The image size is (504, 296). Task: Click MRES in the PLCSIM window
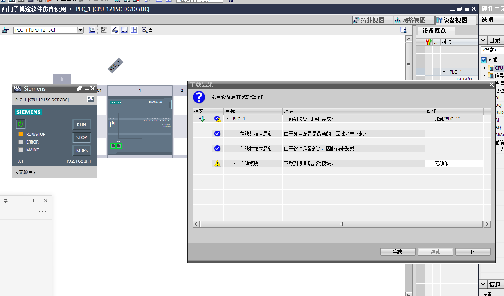pyautogui.click(x=81, y=151)
